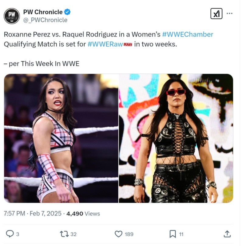Click the 189 likes count

tap(129, 234)
